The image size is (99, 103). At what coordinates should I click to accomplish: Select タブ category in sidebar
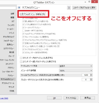tap(13, 21)
